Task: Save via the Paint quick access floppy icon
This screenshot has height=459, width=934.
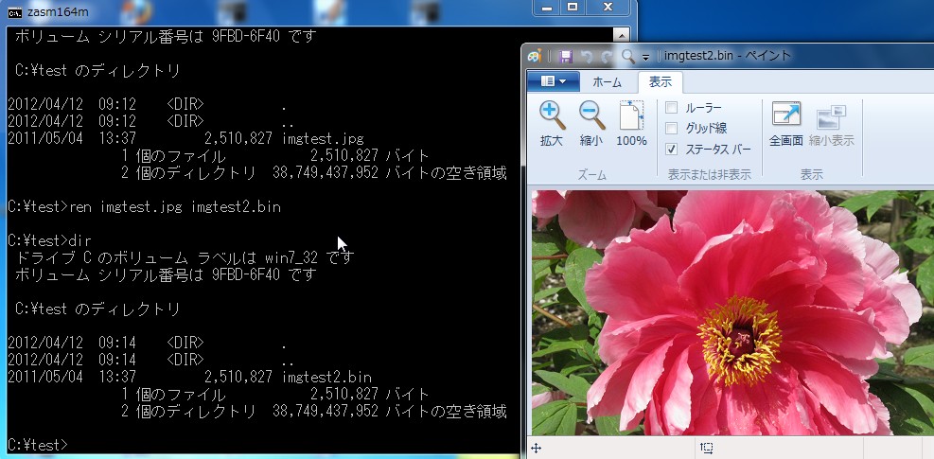Action: click(x=565, y=57)
